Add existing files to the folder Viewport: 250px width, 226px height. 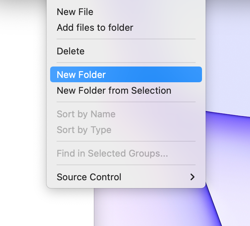[x=95, y=28]
